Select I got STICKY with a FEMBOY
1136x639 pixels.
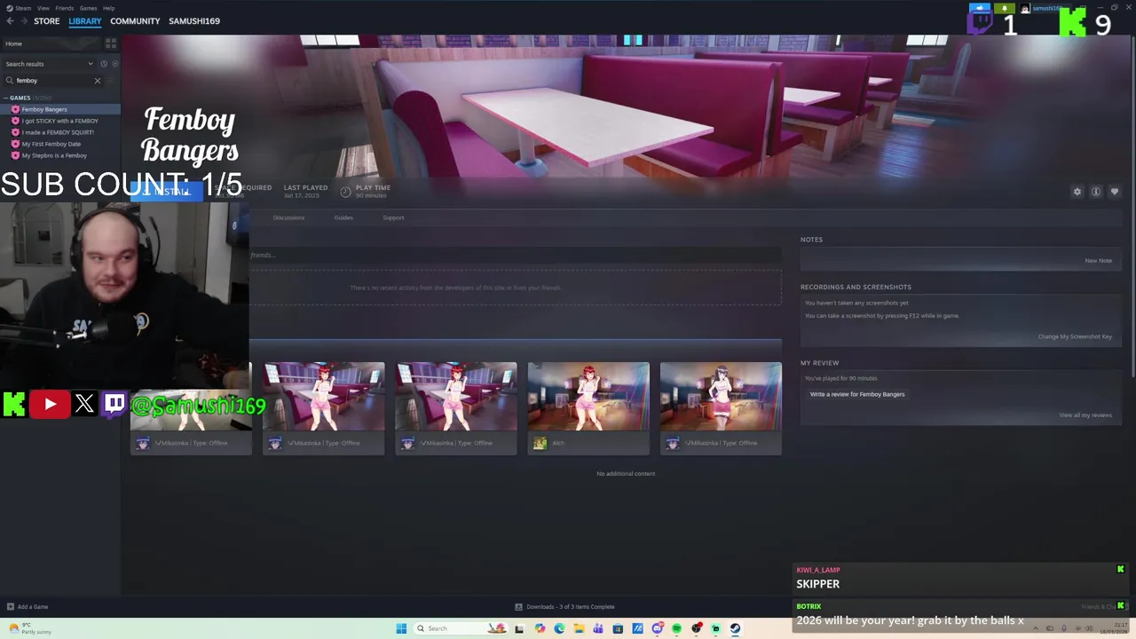[x=60, y=121]
